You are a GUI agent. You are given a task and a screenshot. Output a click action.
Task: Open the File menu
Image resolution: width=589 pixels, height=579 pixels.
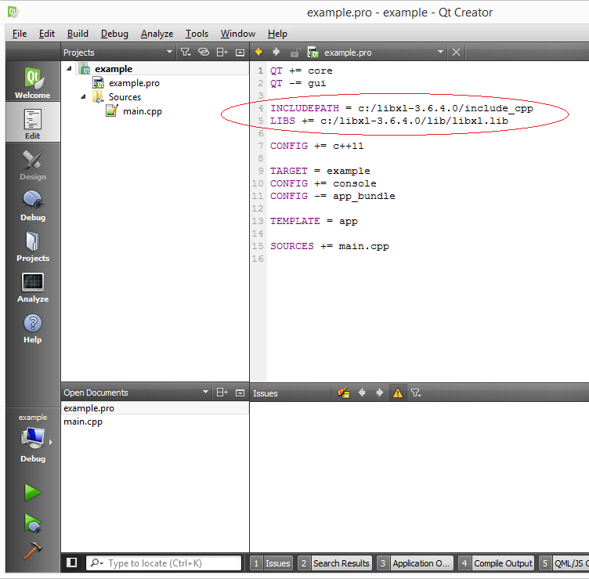[x=20, y=34]
